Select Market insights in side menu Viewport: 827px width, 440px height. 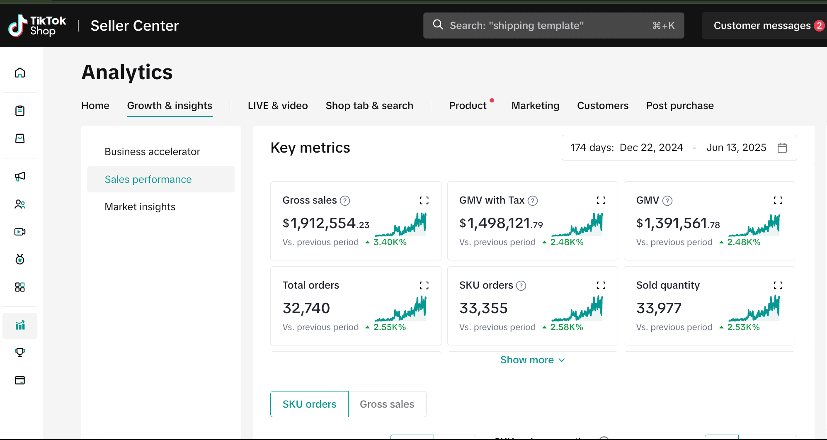point(161,207)
